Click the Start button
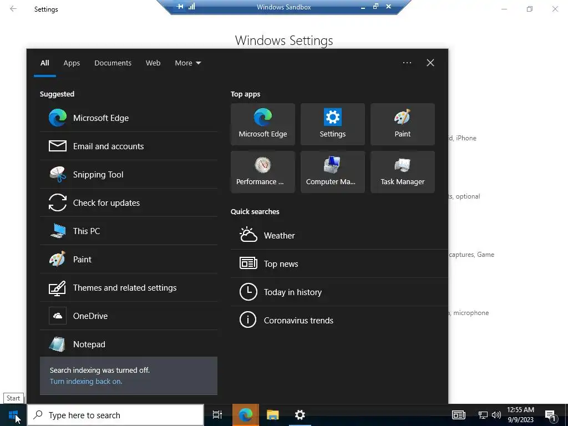Screen dimensions: 568x426 click(x=13, y=415)
